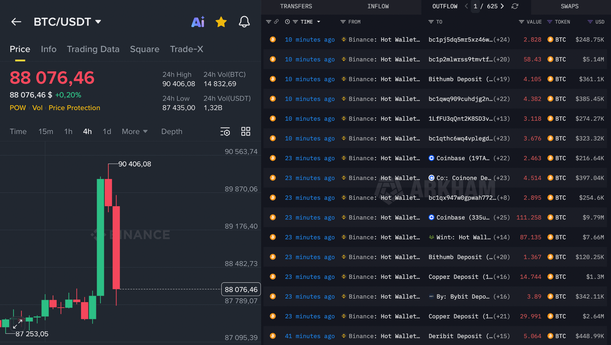Viewport: 611px width, 345px height.
Task: Filter by the TO column
Action: pyautogui.click(x=431, y=22)
